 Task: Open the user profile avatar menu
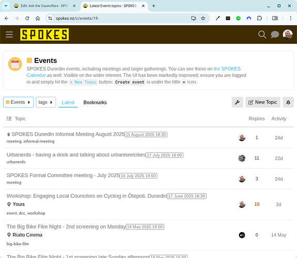[288, 35]
